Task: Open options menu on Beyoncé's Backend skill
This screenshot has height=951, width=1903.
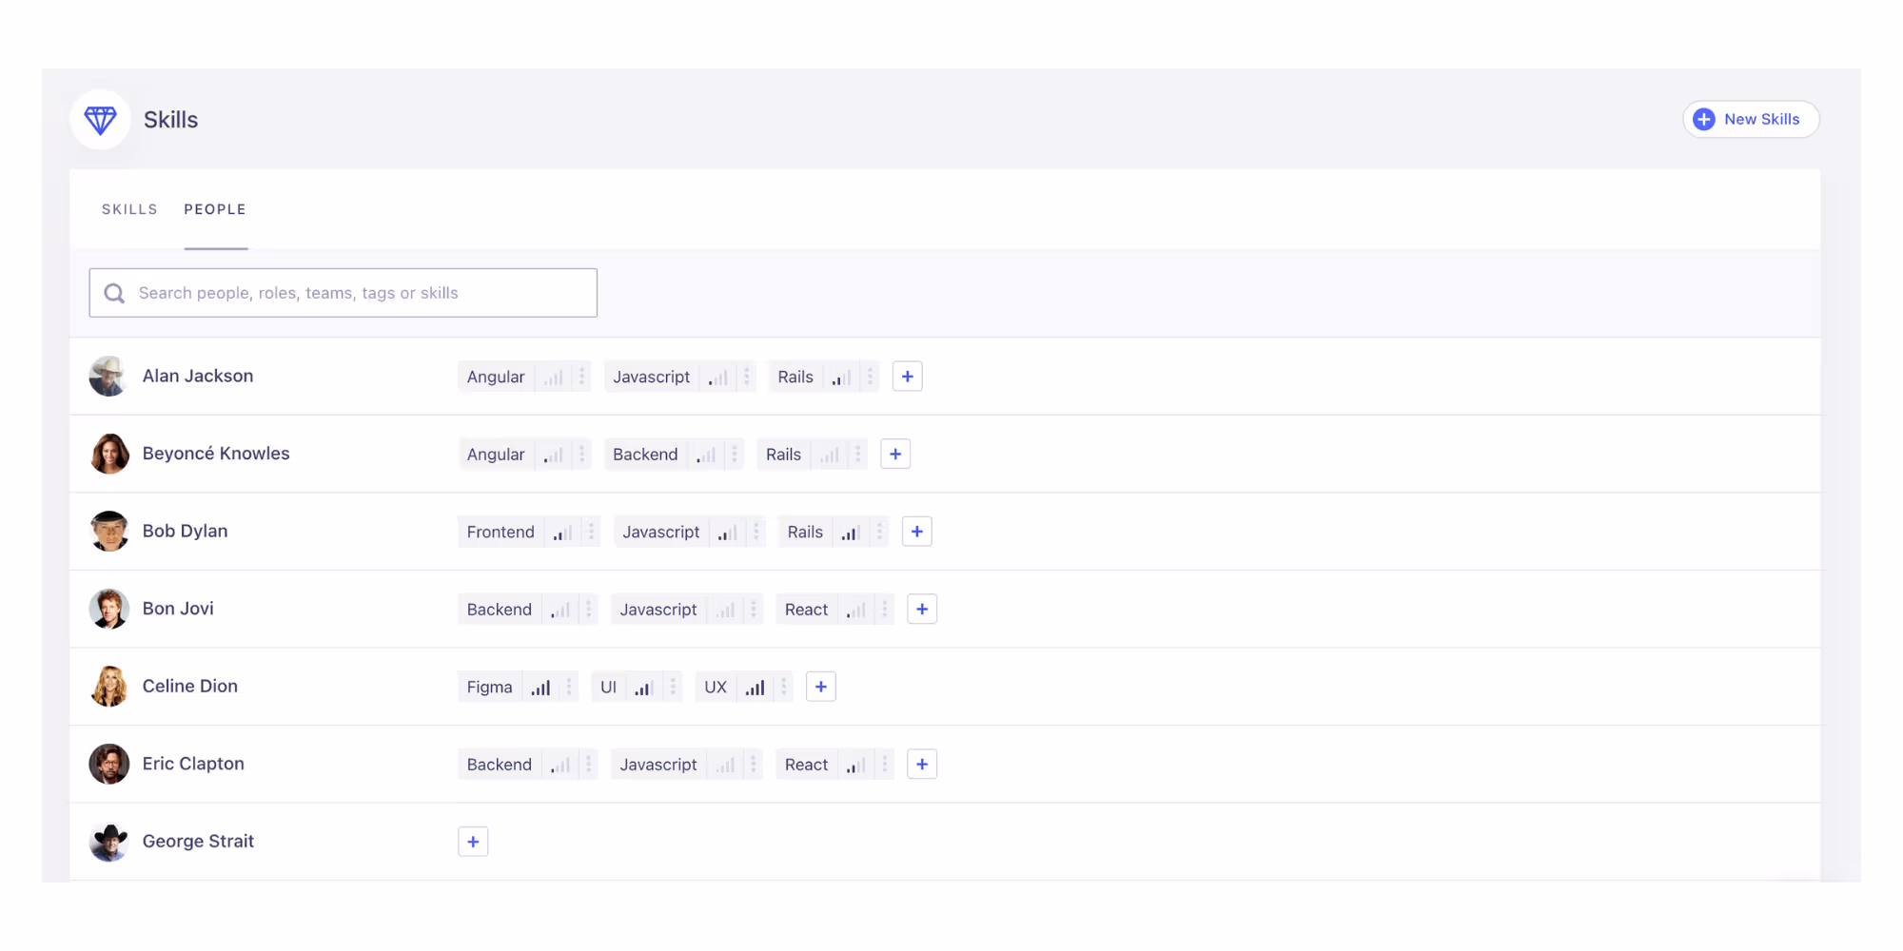Action: pos(735,455)
